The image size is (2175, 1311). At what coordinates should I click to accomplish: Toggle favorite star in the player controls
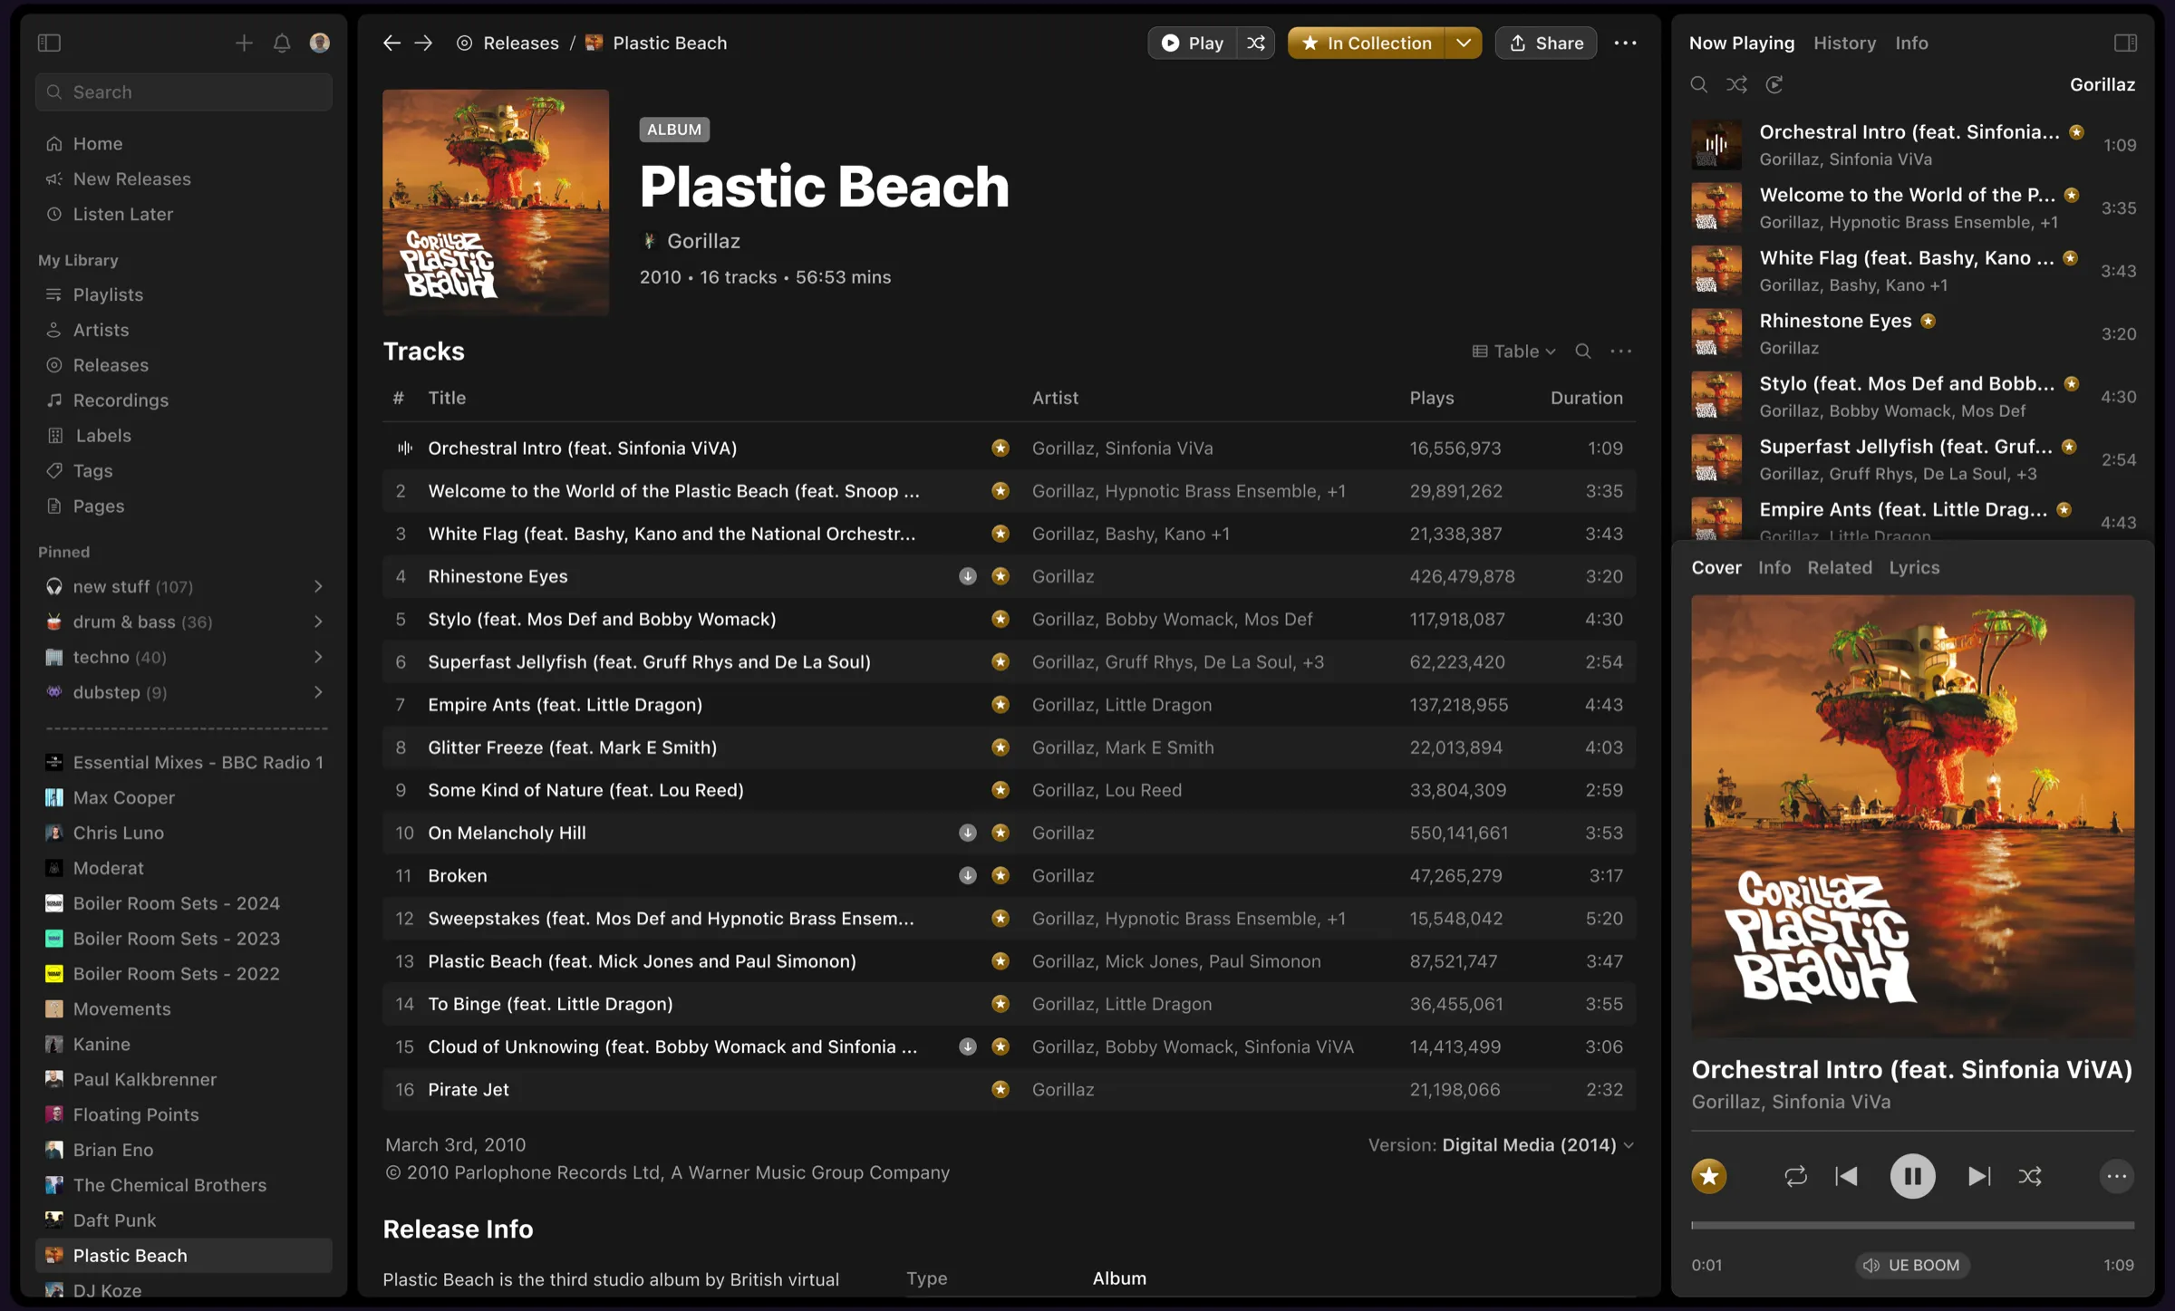1709,1176
